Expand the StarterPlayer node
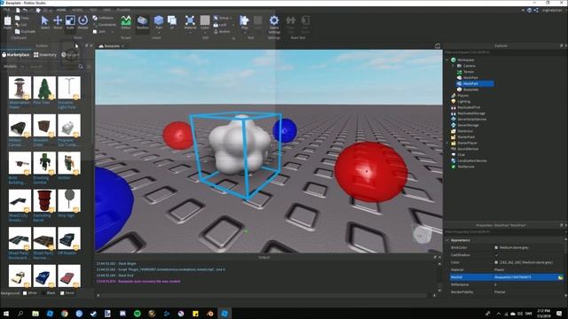The width and height of the screenshot is (568, 319). pos(447,143)
